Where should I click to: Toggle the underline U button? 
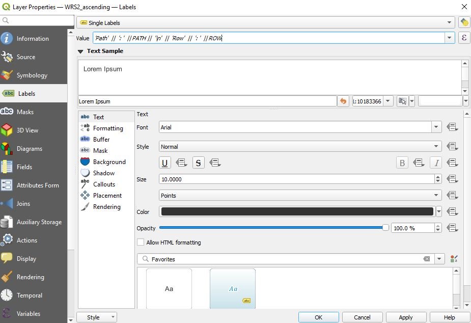pyautogui.click(x=165, y=163)
